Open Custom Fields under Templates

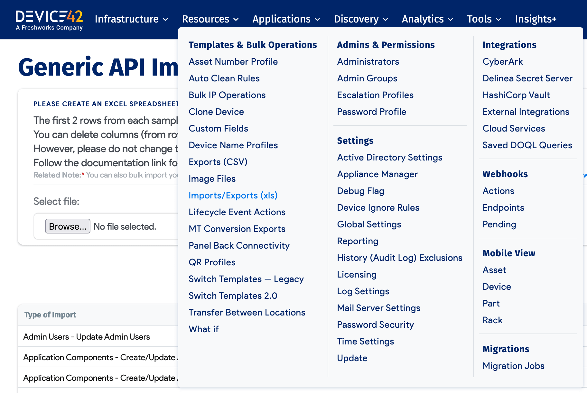pyautogui.click(x=218, y=129)
